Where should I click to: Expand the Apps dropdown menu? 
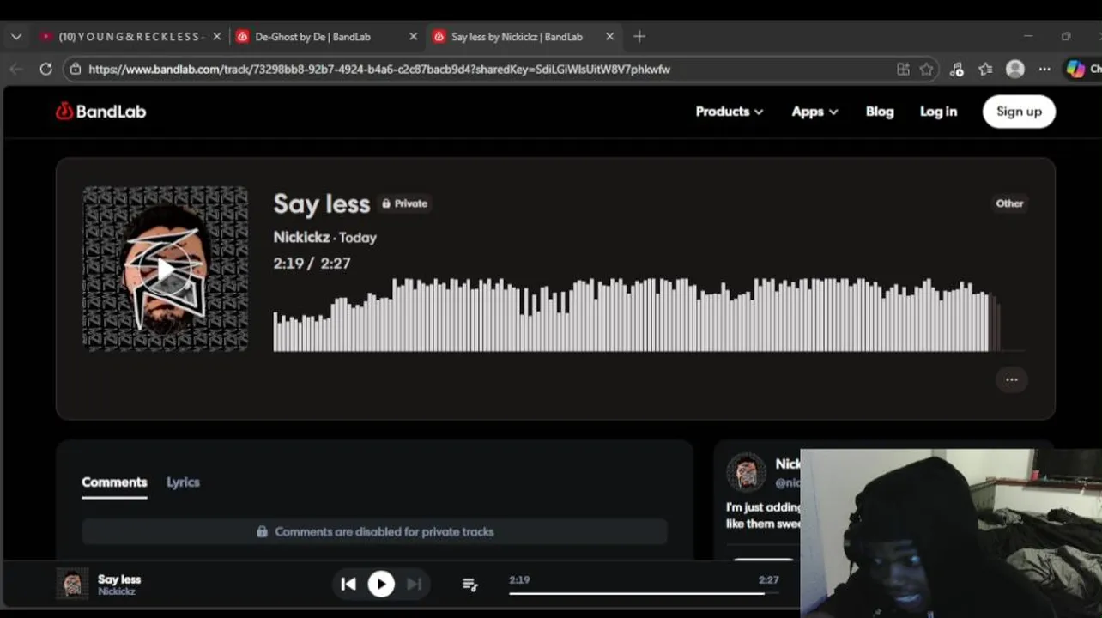pyautogui.click(x=814, y=112)
